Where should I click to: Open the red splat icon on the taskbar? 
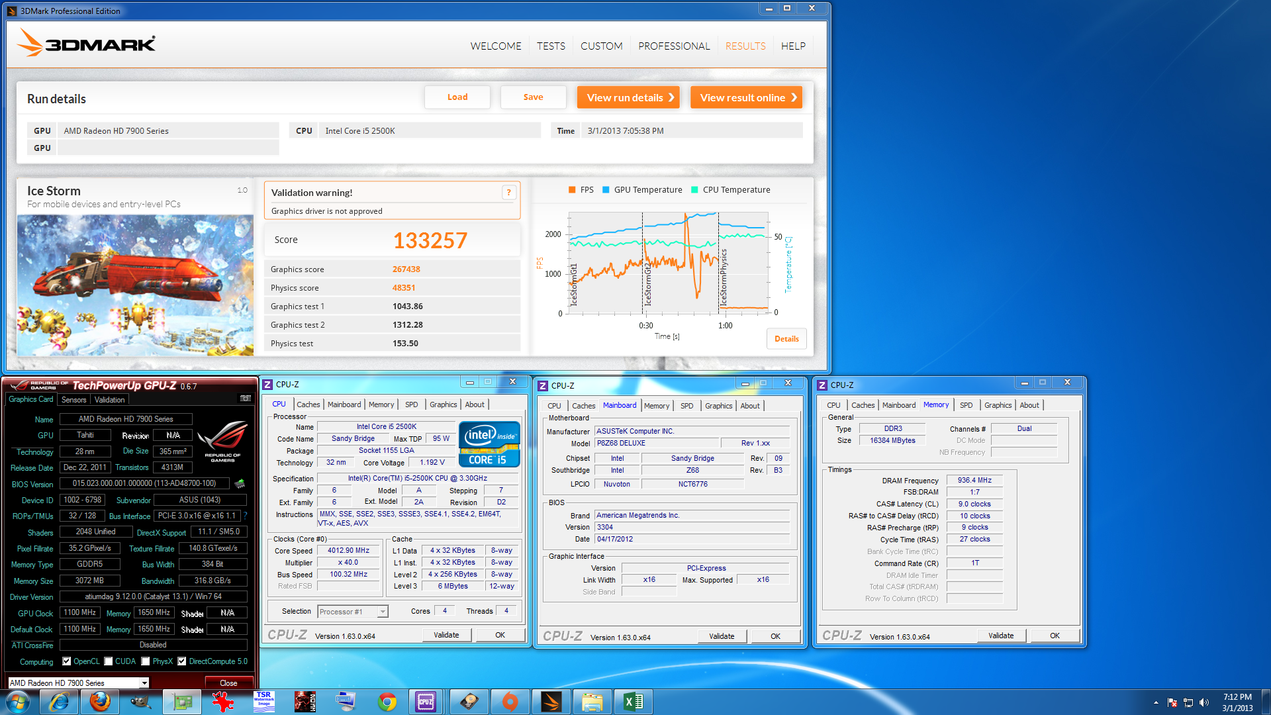pos(223,702)
